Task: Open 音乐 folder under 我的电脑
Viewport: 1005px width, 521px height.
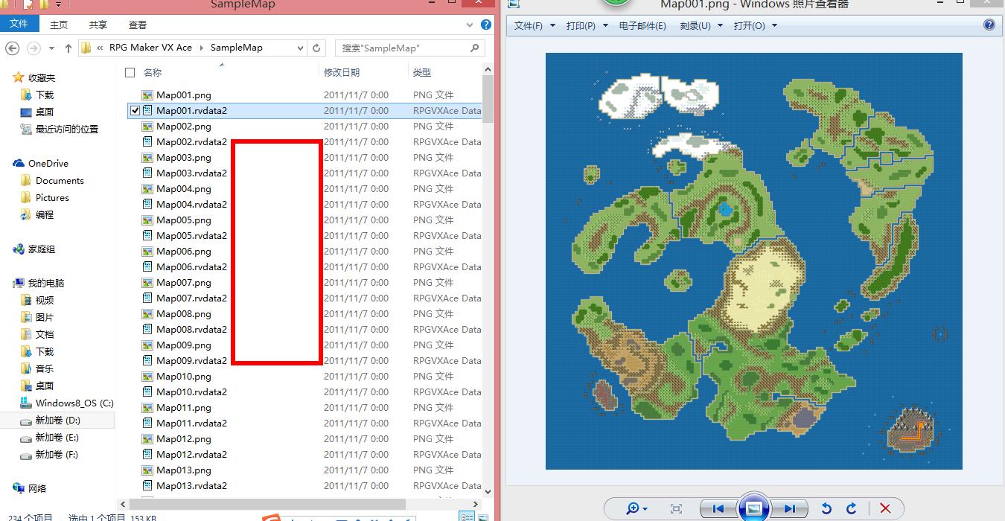Action: (45, 369)
